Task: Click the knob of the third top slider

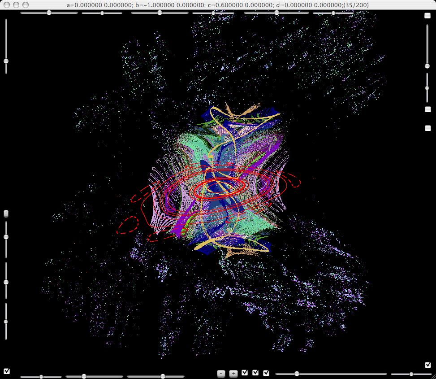Action: pyautogui.click(x=160, y=13)
